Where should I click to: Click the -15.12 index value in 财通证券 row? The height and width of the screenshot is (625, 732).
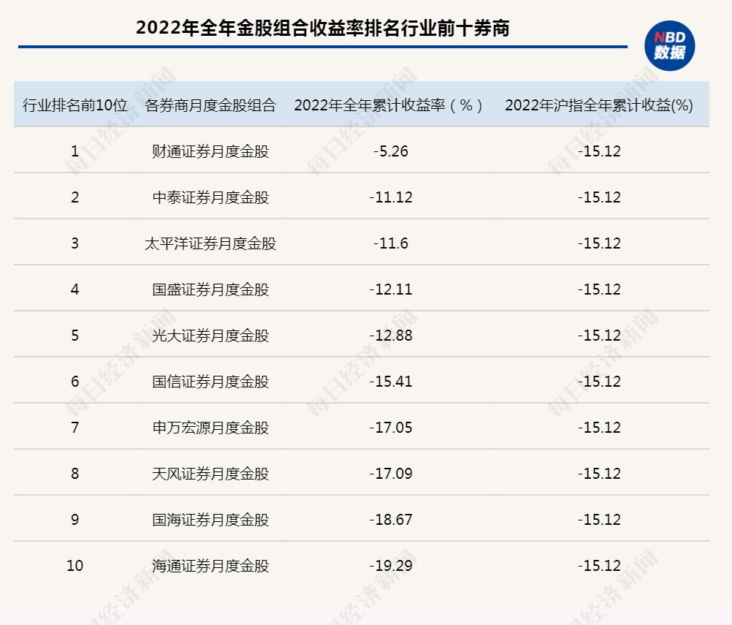click(599, 151)
